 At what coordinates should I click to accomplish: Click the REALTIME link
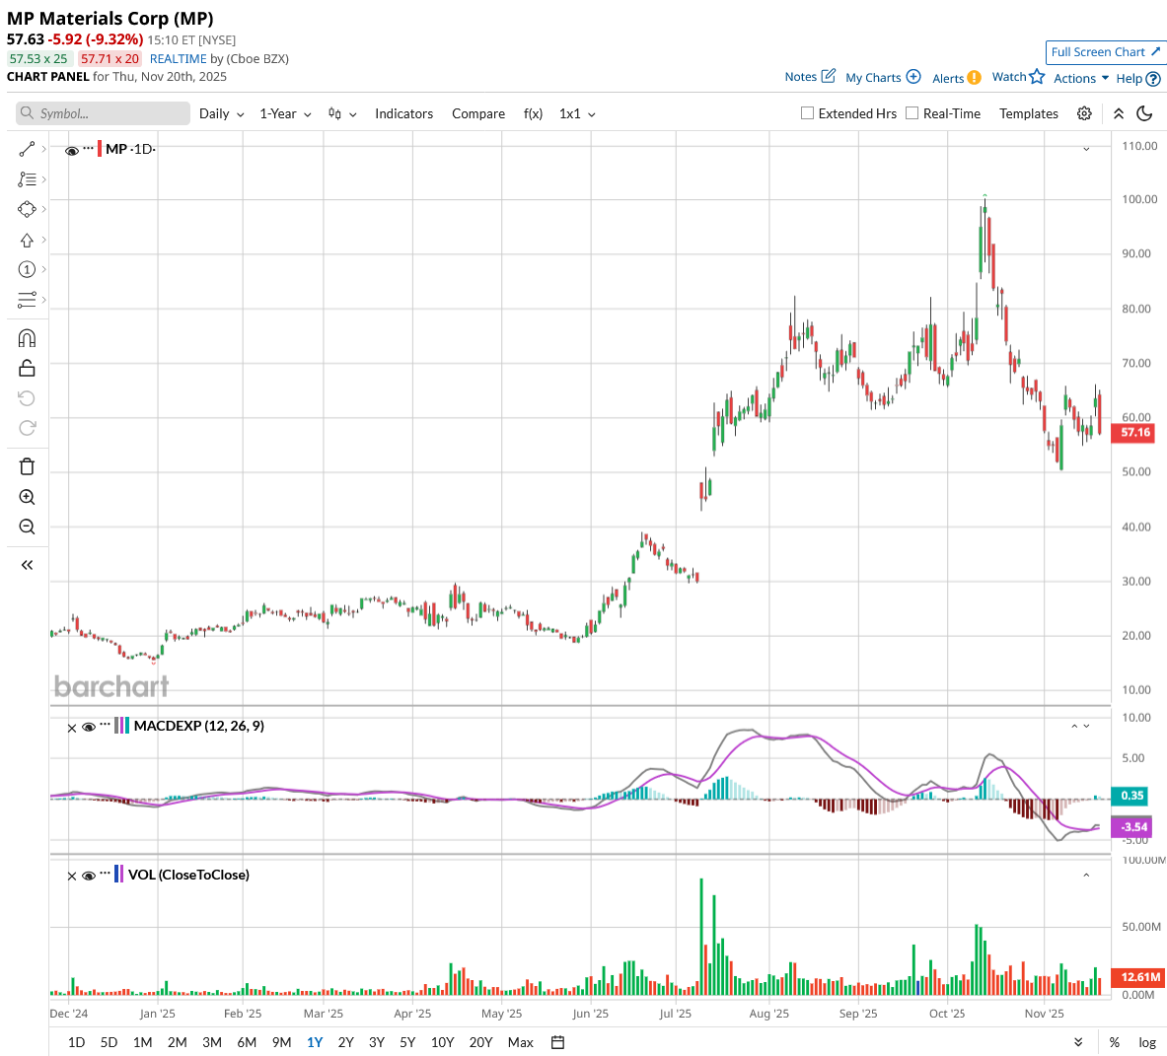pos(178,59)
